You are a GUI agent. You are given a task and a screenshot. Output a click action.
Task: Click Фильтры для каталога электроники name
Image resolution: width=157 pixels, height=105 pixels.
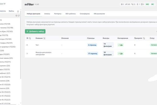43,54
